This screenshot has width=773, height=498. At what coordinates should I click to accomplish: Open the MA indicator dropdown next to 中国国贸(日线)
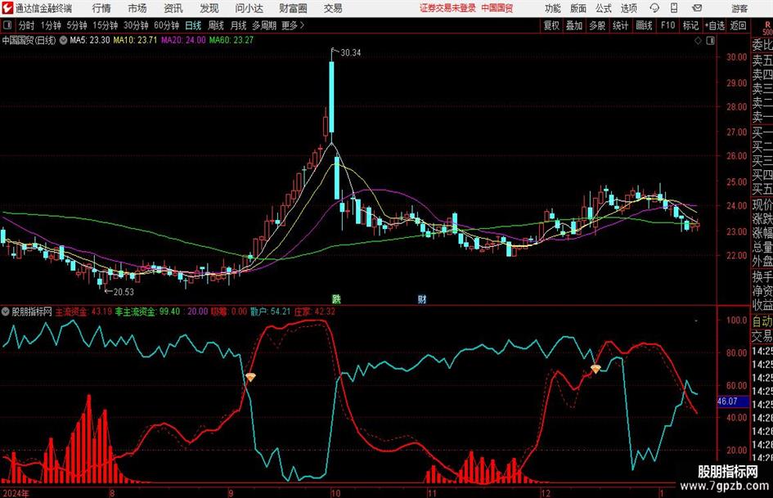[63, 40]
